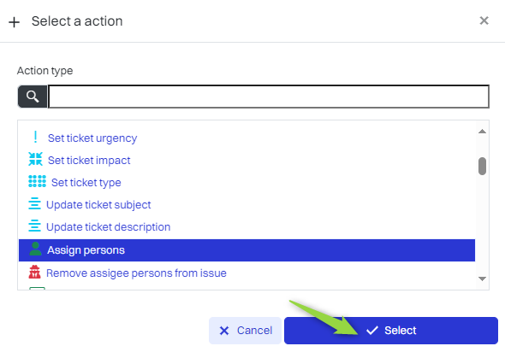Cancel the action selection dialog

point(245,331)
